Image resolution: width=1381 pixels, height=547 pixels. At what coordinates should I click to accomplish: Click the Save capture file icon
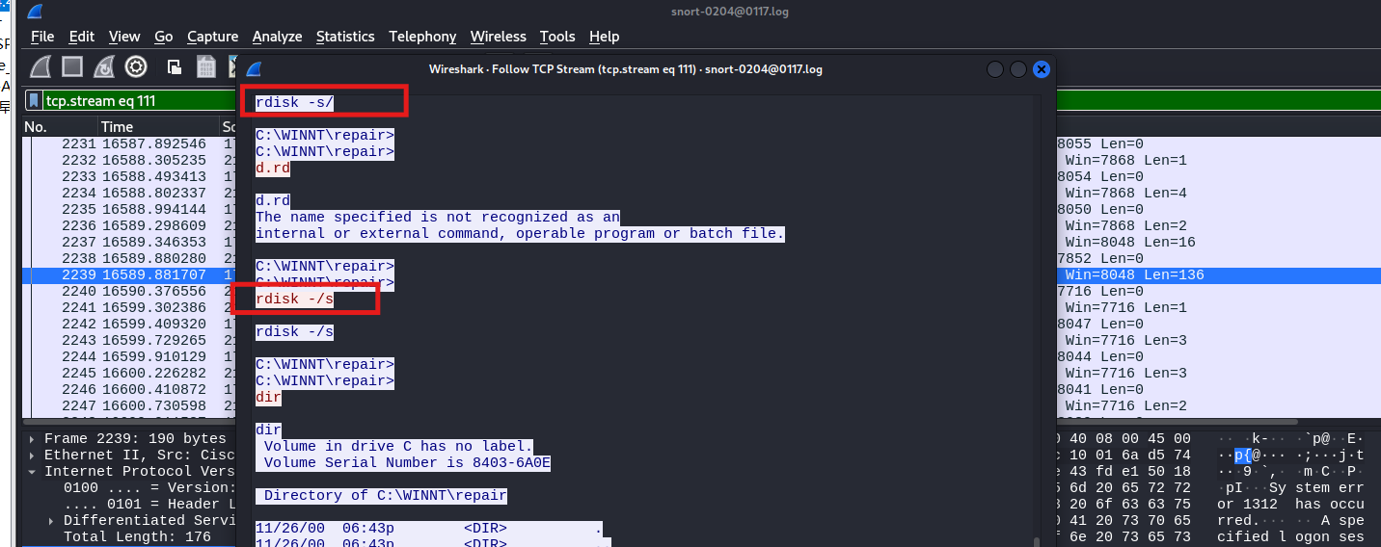205,66
